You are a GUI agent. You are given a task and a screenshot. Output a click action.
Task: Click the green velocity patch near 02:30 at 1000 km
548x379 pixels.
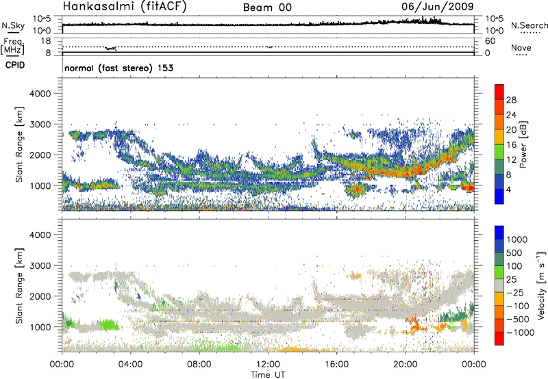click(108, 325)
